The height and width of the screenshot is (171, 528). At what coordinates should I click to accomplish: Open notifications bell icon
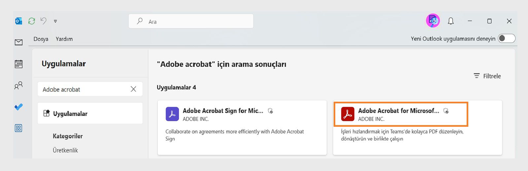(451, 21)
